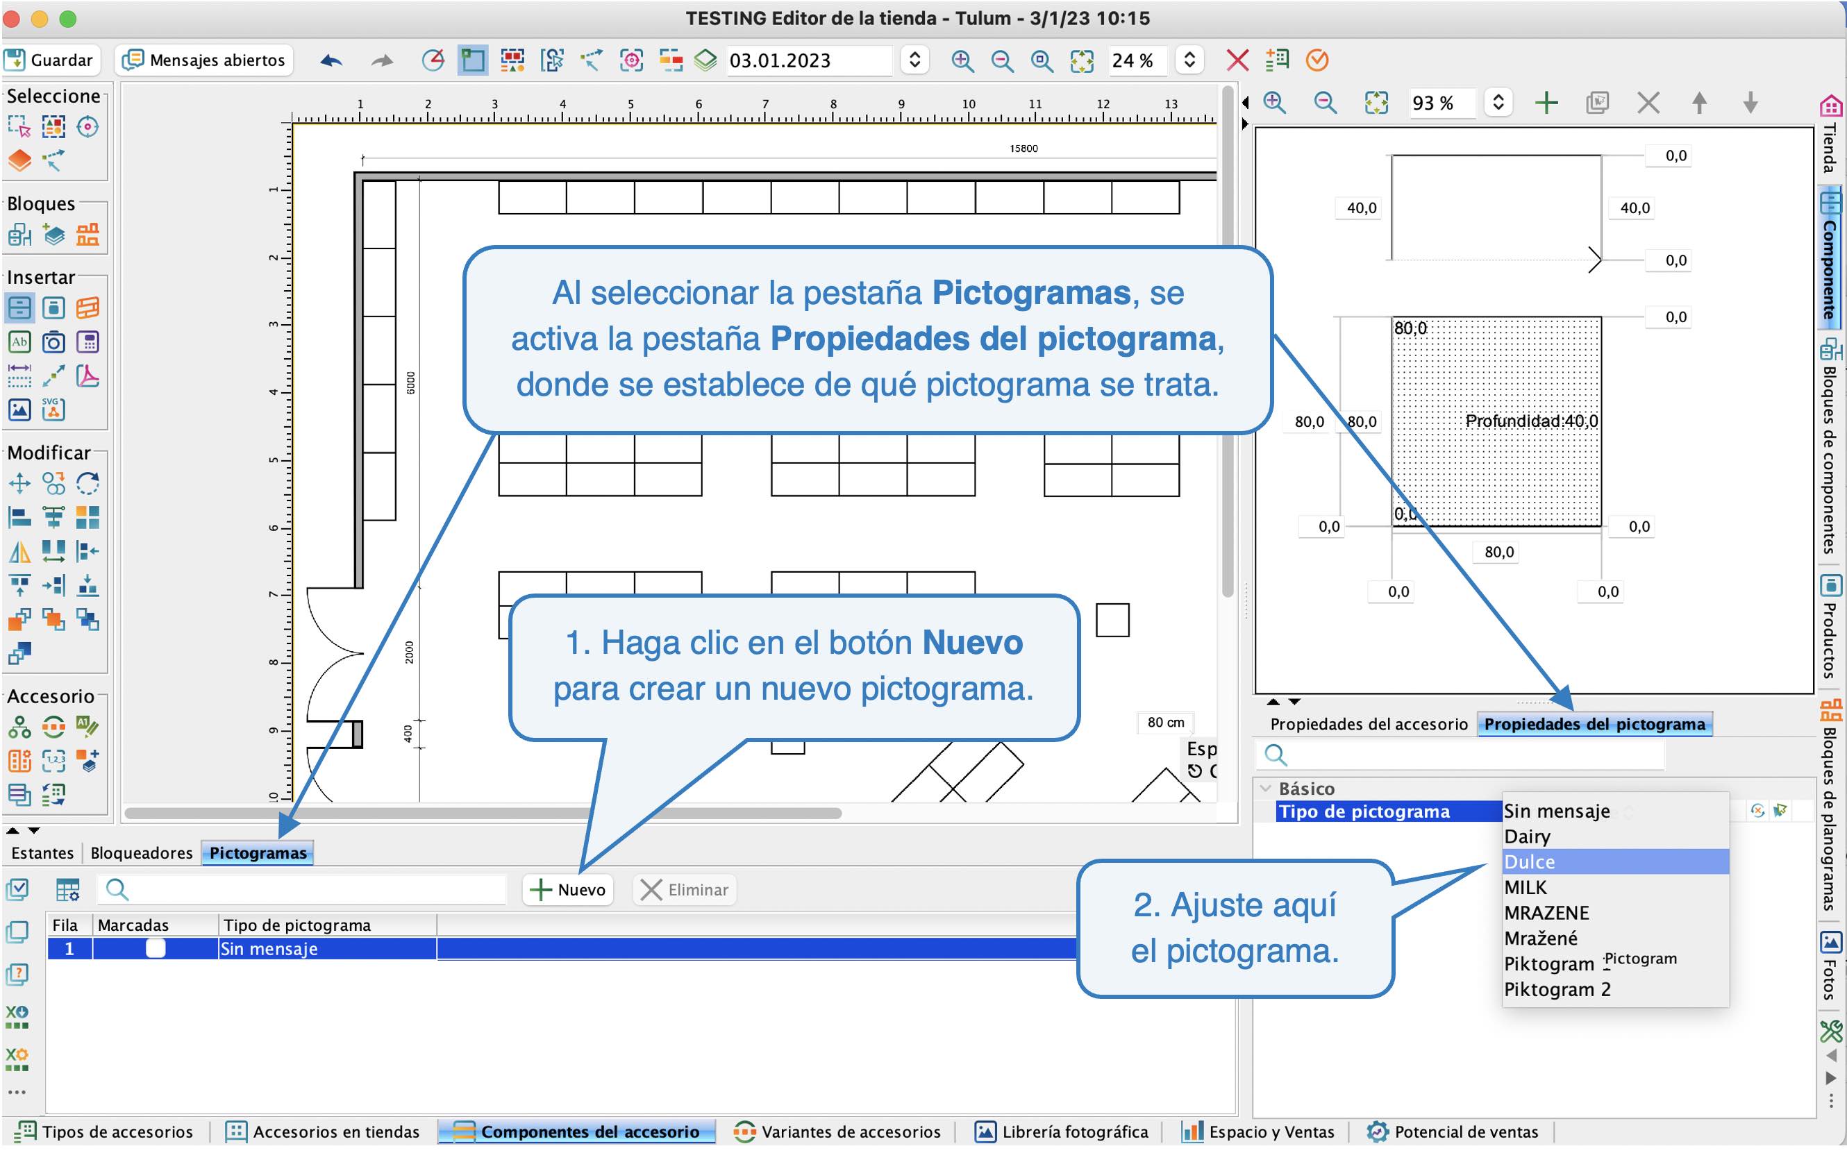Open the Productos side panel tab

1830,628
